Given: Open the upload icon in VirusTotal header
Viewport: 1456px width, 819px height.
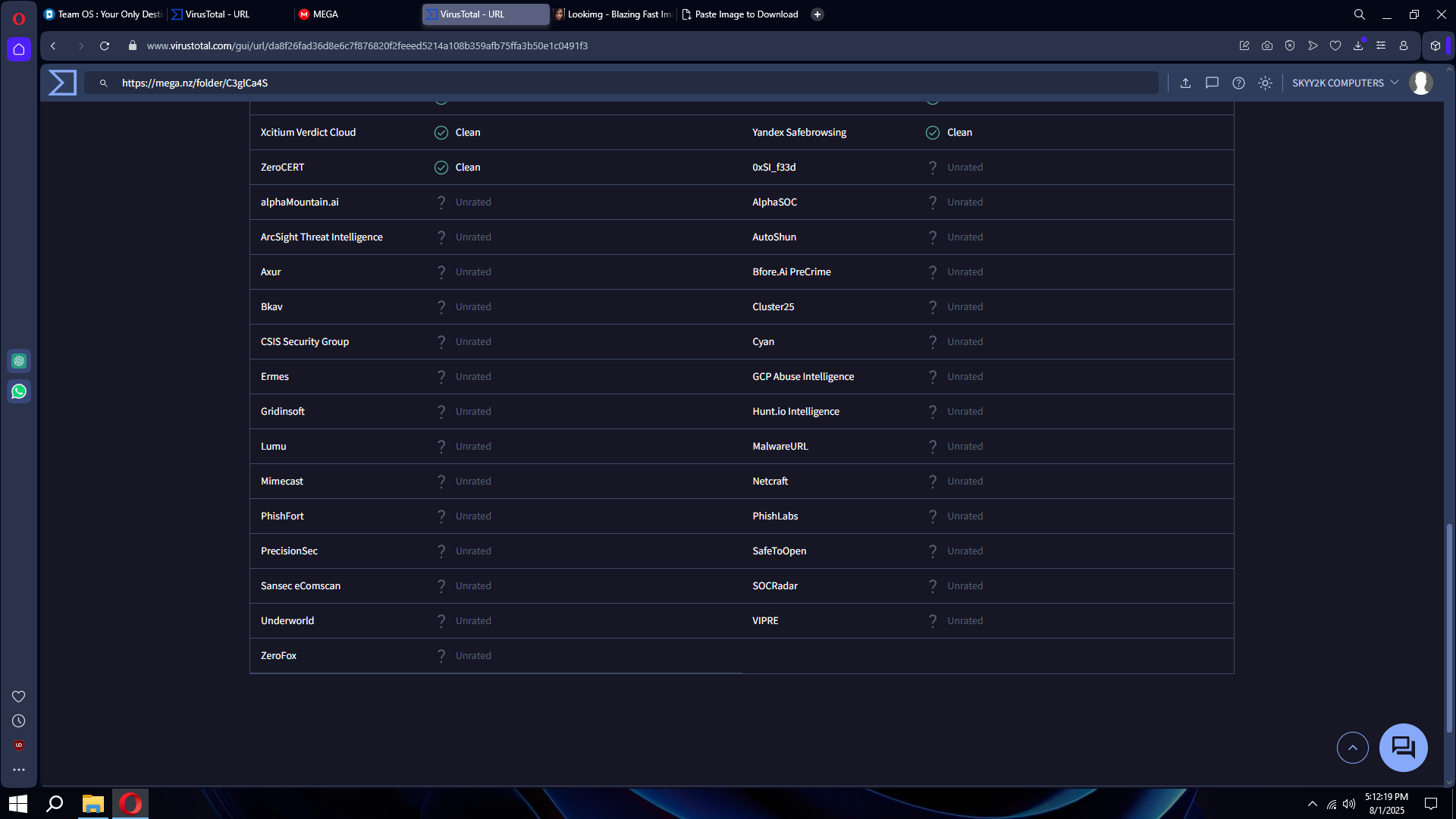Looking at the screenshot, I should coord(1185,83).
